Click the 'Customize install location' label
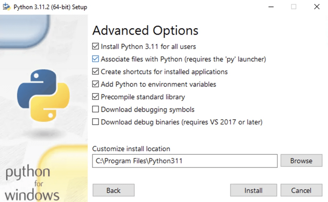328x202 pixels. [131, 149]
